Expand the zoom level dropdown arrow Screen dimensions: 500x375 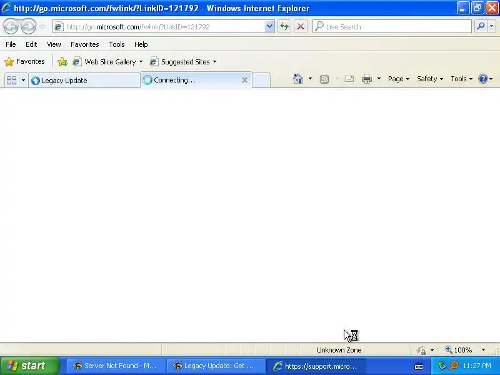click(x=483, y=350)
